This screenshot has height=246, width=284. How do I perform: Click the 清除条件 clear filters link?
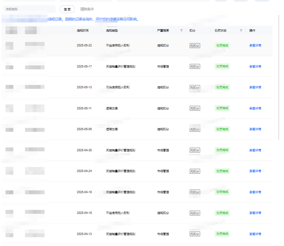pos(87,9)
